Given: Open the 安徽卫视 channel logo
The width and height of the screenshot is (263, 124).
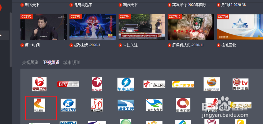Looking at the screenshot, I should click(x=39, y=84).
